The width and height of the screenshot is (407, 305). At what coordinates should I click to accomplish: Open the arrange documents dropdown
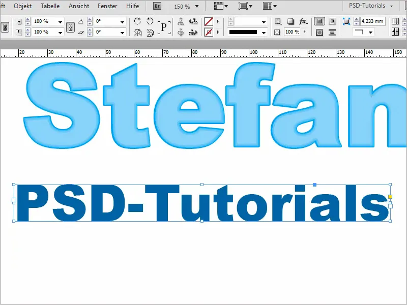coord(270,6)
